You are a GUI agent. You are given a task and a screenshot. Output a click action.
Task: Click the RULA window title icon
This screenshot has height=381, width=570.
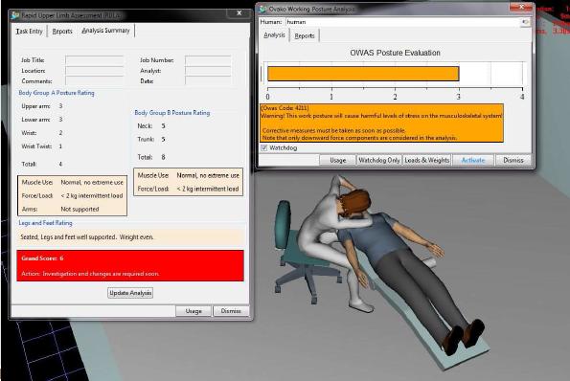(x=15, y=15)
